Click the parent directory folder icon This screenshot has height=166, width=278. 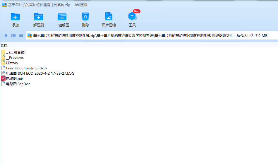[x=3, y=52]
